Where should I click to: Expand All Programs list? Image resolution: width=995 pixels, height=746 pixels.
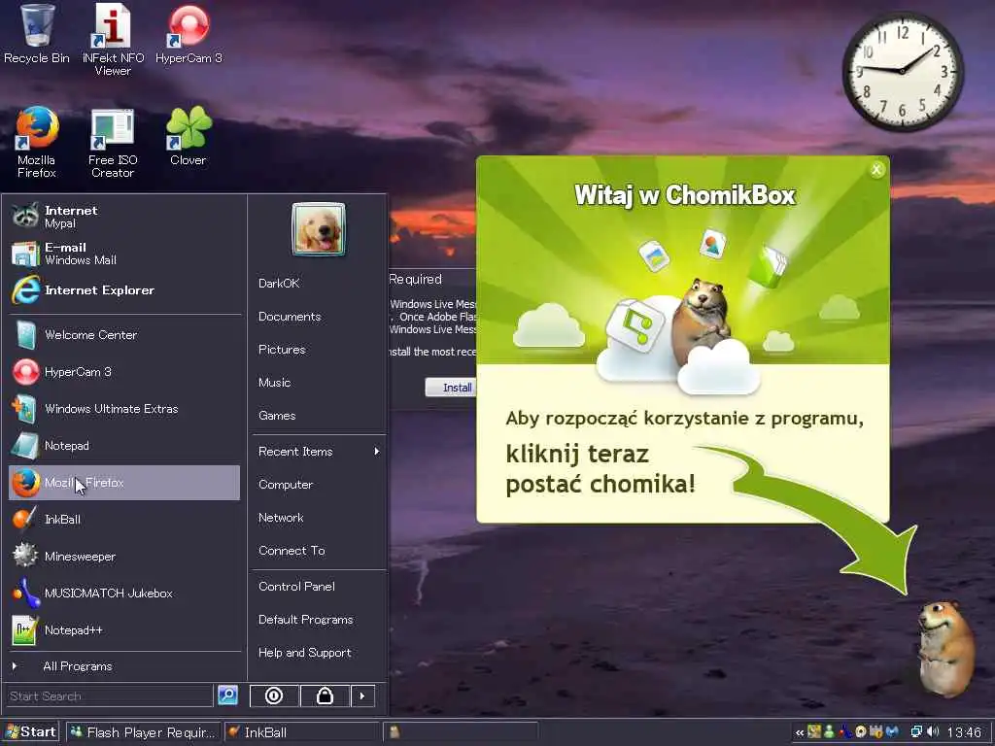click(124, 666)
